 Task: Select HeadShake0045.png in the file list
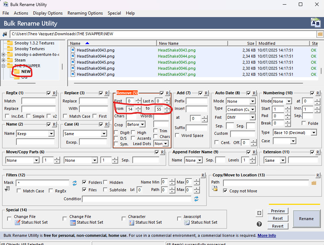[95, 62]
